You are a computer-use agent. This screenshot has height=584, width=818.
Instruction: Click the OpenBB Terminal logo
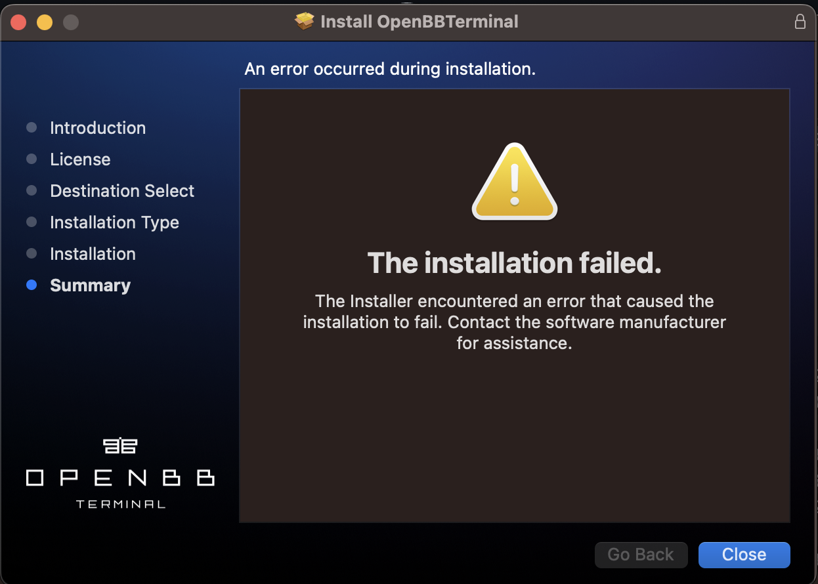pos(120,472)
